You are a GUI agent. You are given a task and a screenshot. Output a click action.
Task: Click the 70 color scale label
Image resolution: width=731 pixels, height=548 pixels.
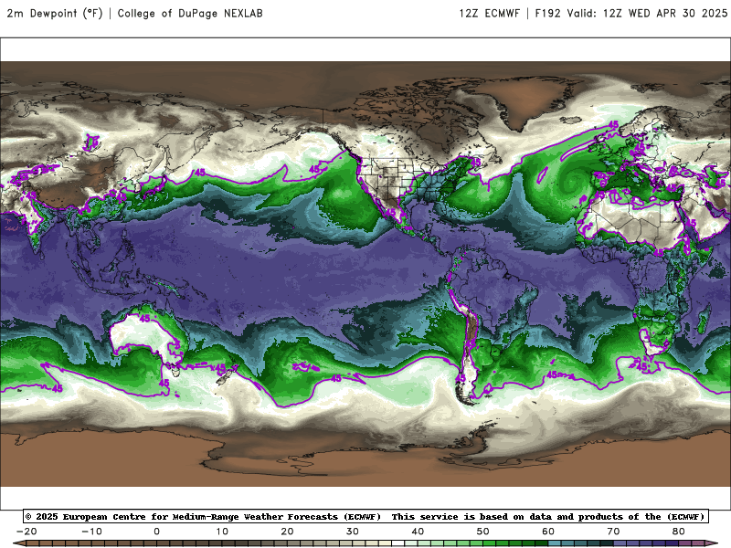pyautogui.click(x=613, y=532)
